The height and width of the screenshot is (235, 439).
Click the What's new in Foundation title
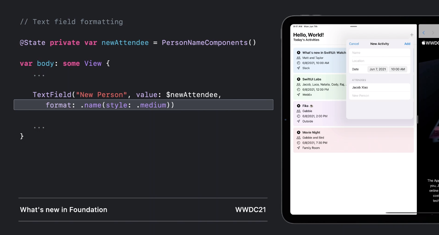(x=64, y=209)
